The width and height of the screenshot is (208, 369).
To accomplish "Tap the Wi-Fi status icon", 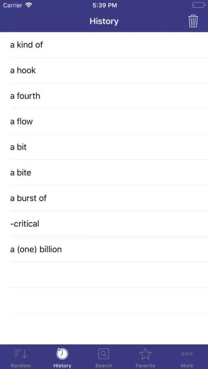I will pyautogui.click(x=29, y=5).
